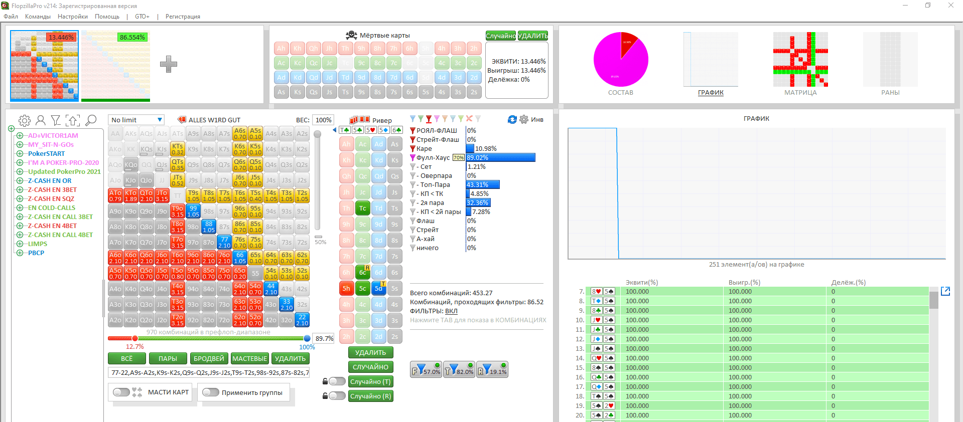Click the magnifier search icon above range tree

[x=91, y=120]
